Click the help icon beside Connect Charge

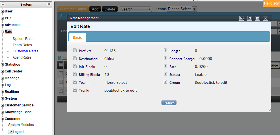pyautogui.click(x=165, y=59)
